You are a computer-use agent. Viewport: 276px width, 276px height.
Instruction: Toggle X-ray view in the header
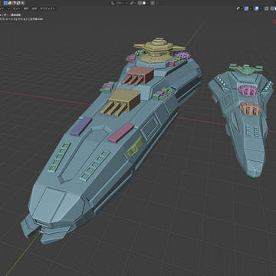(266, 8)
